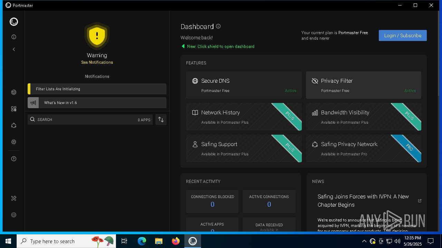
Task: Open the notification center icon
Action: click(431, 241)
